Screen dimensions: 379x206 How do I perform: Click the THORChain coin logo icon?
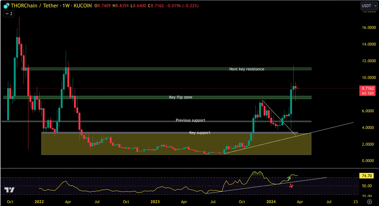6,5
